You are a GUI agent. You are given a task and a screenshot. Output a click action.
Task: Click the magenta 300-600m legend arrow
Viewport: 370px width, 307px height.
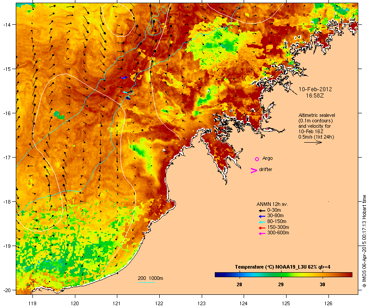(262, 233)
